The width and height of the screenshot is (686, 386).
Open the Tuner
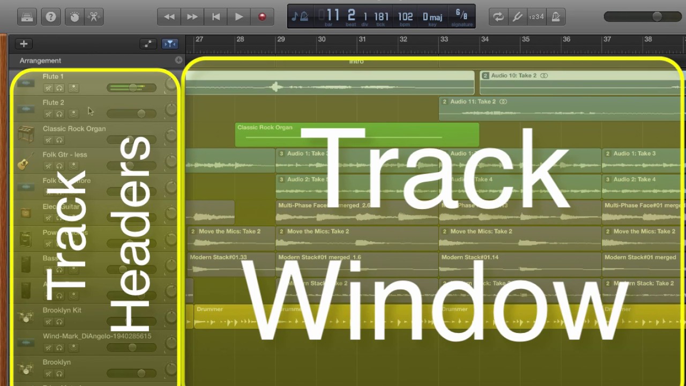(517, 17)
